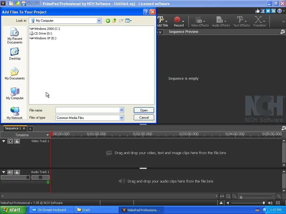Click the Add Title toolbar button
286x214 pixels.
pos(162,21)
